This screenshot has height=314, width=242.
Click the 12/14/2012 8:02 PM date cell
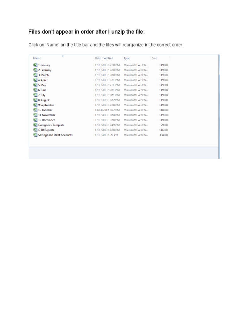(107, 110)
